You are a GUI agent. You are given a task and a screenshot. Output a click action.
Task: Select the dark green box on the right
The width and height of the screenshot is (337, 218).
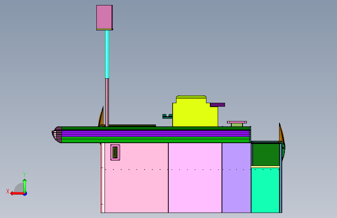tap(266, 154)
